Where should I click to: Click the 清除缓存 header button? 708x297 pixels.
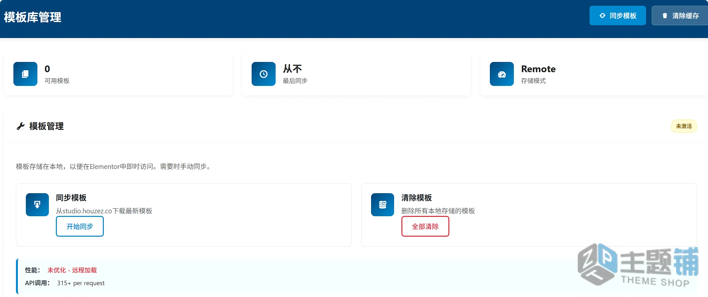click(680, 15)
